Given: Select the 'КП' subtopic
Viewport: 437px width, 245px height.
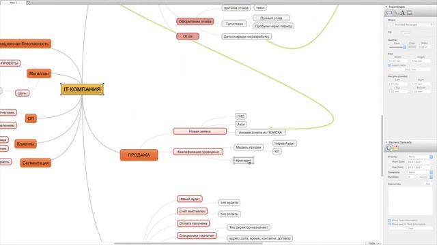Looking at the screenshot, I should coord(277,151).
